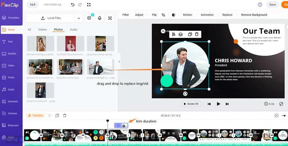288x146 pixels.
Task: Click Remove Background
Action: tap(254, 15)
